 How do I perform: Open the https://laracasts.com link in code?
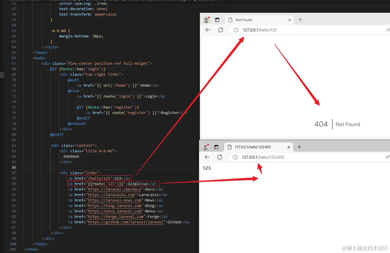[111, 195]
